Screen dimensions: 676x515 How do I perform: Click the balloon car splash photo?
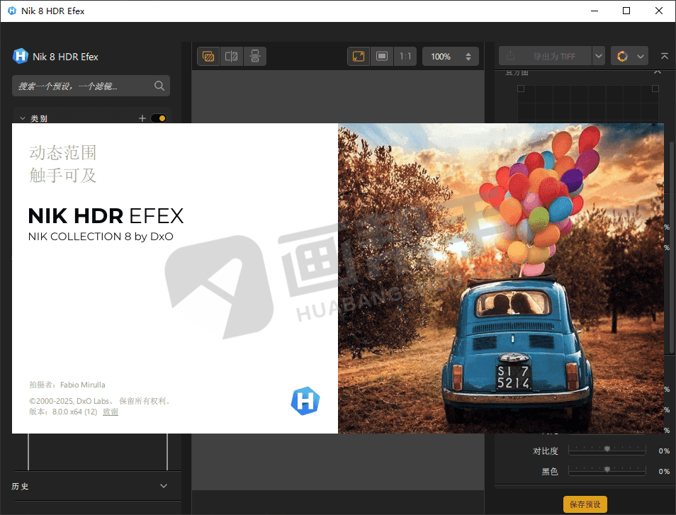point(500,278)
